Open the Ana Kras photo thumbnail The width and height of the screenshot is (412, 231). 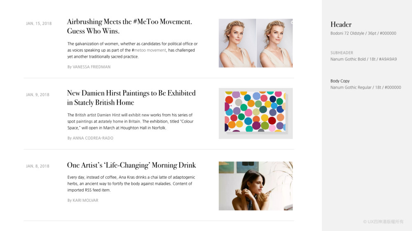click(x=256, y=186)
